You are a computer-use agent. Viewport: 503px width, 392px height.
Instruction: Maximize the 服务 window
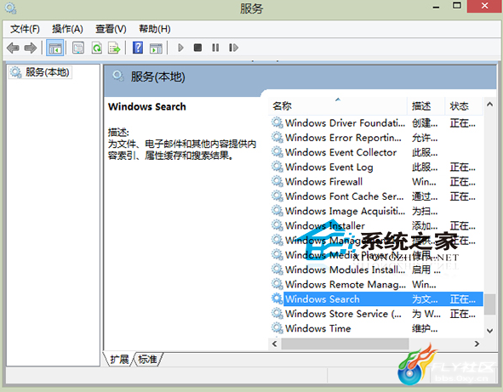point(457,6)
